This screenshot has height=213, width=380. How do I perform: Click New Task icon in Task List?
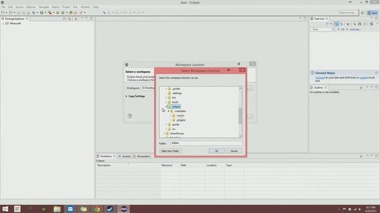327,24
